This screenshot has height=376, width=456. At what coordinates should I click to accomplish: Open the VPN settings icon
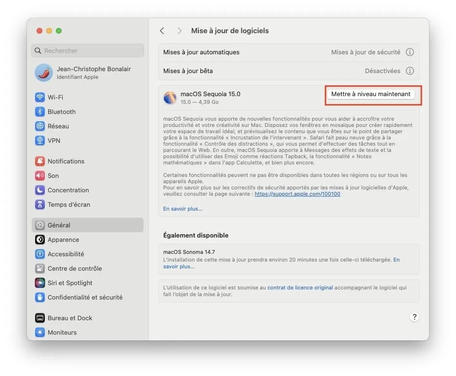coord(40,140)
